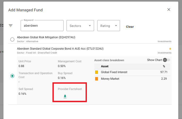Click the Global Fixed Interest yellow swatch
The width and height of the screenshot is (182, 119).
pos(97,72)
